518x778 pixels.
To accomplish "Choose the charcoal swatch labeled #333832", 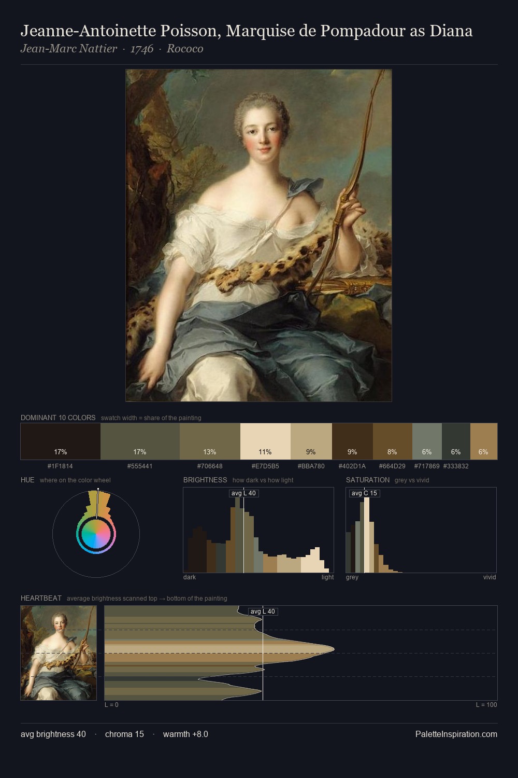I will (456, 441).
